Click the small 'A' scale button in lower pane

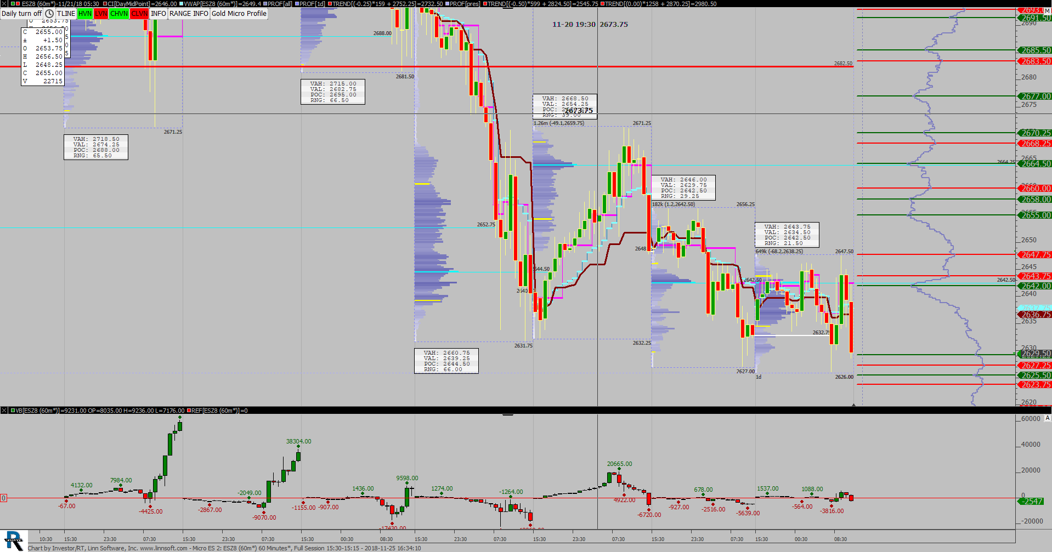[1047, 418]
